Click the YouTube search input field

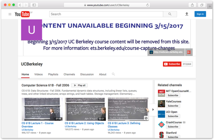[106, 14]
